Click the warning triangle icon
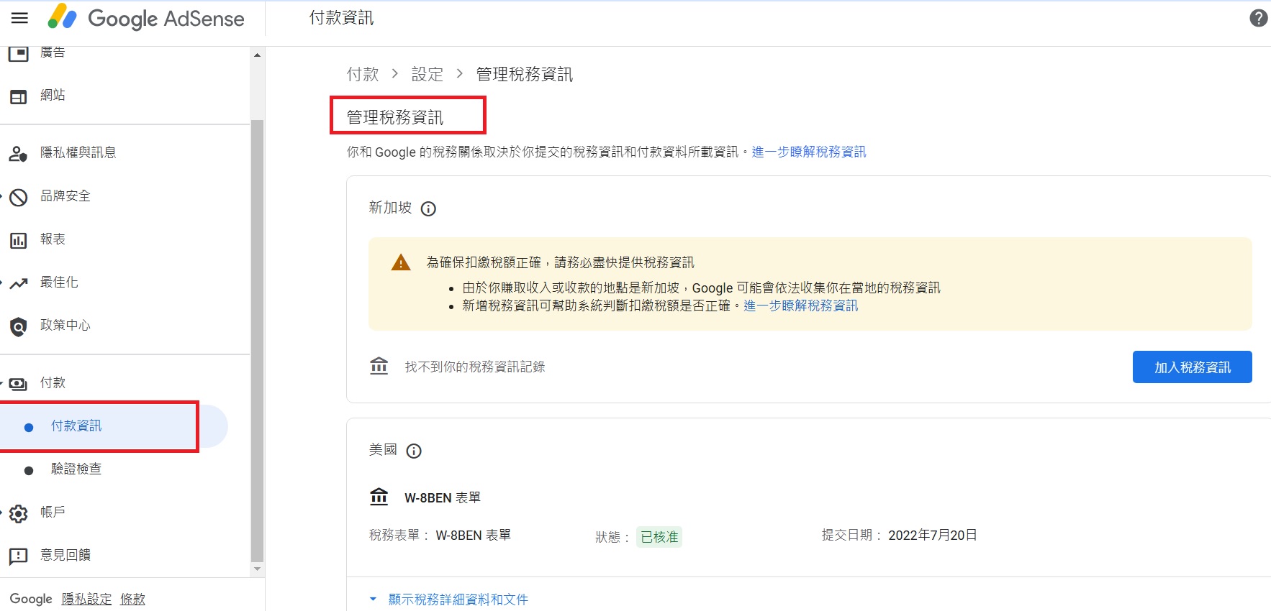Viewport: 1271px width, 611px height. pyautogui.click(x=401, y=262)
